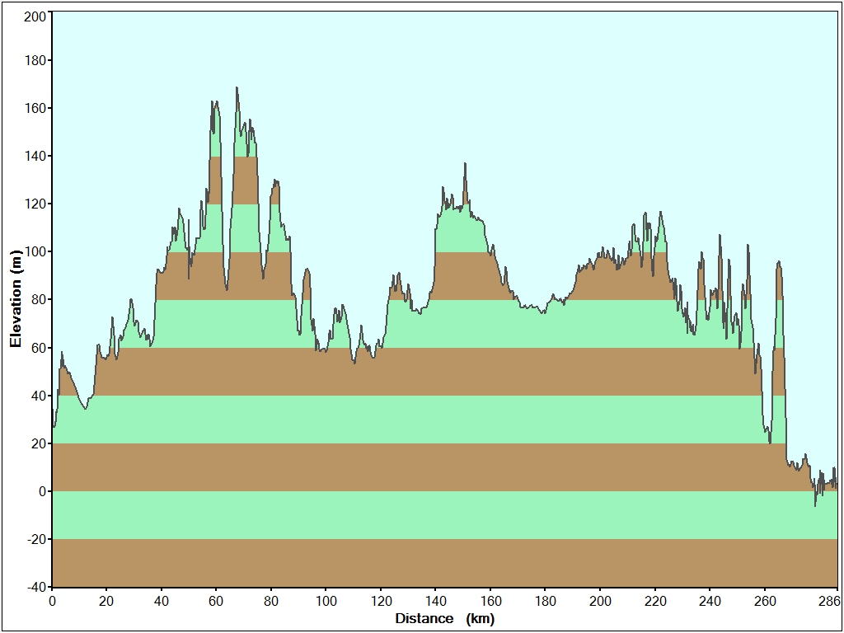
Task: Click the sharp peak summit near 150 km
Action: click(x=465, y=164)
